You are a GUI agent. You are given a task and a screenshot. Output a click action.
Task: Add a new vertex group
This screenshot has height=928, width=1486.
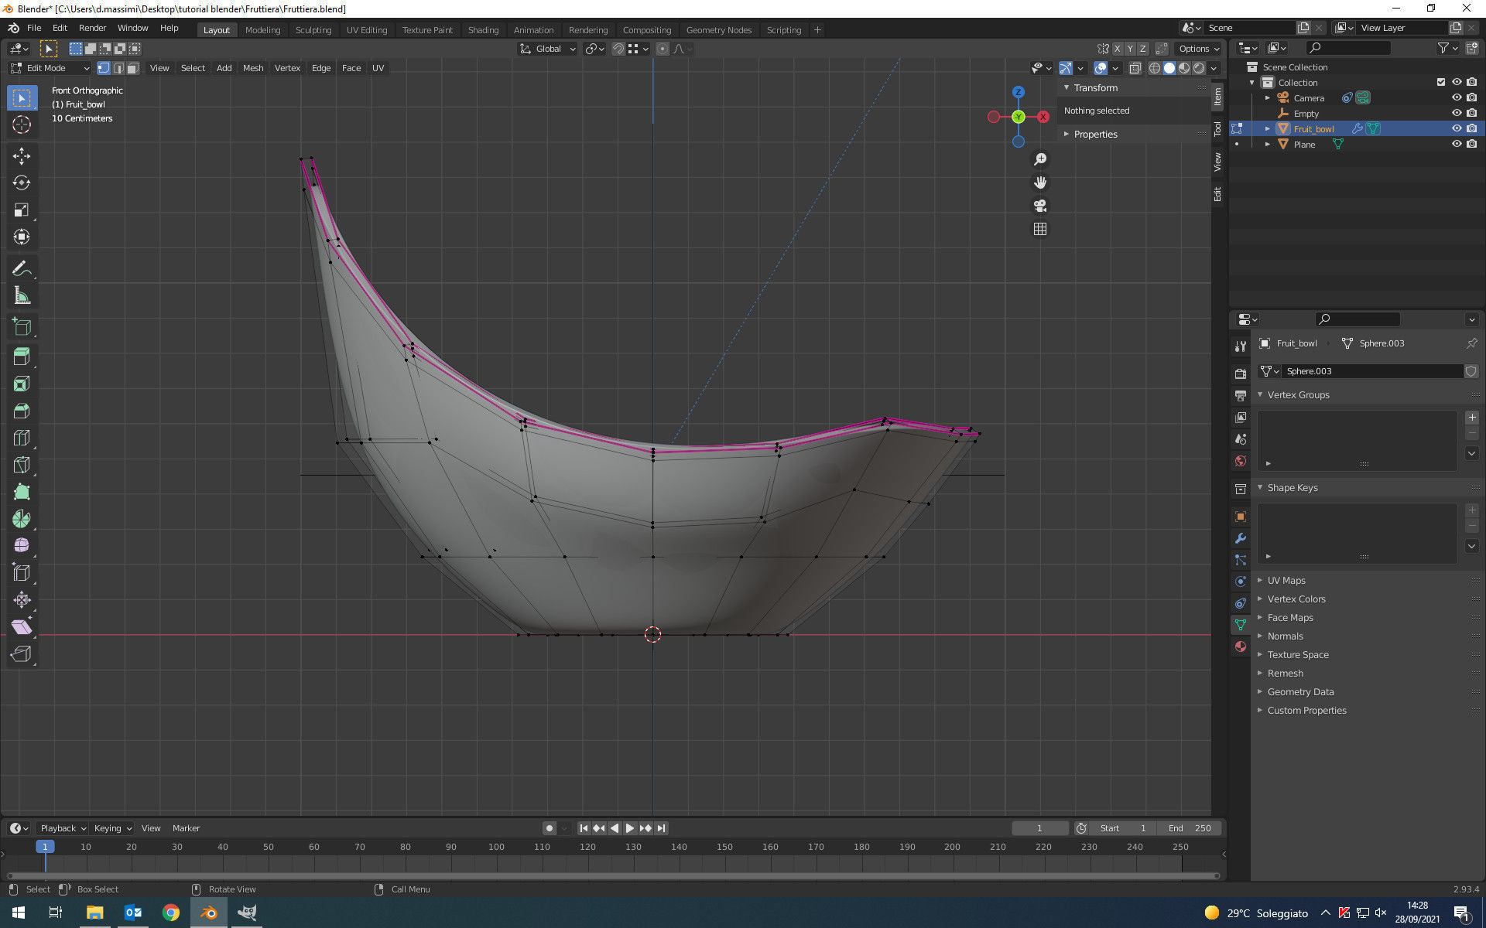[1471, 418]
